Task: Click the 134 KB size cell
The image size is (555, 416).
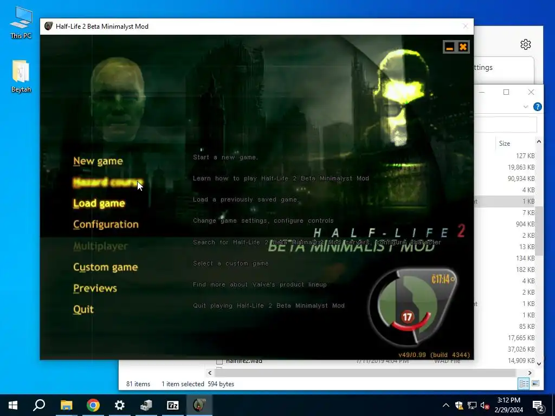Action: (x=525, y=258)
